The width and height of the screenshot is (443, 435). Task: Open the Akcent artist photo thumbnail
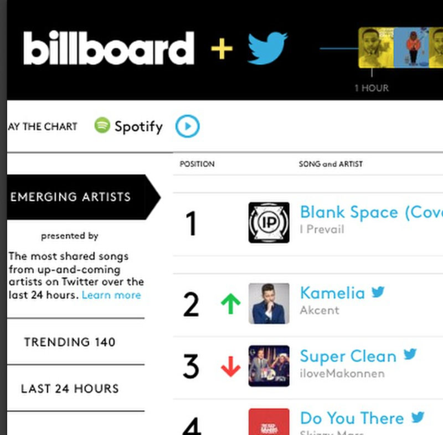click(x=269, y=304)
